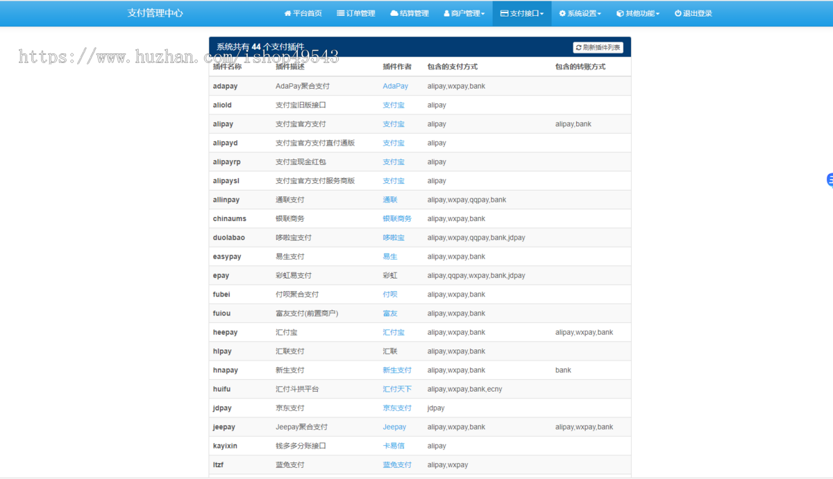Open 支付宝 author link in alipayrp row
Image resolution: width=833 pixels, height=479 pixels.
pos(394,162)
